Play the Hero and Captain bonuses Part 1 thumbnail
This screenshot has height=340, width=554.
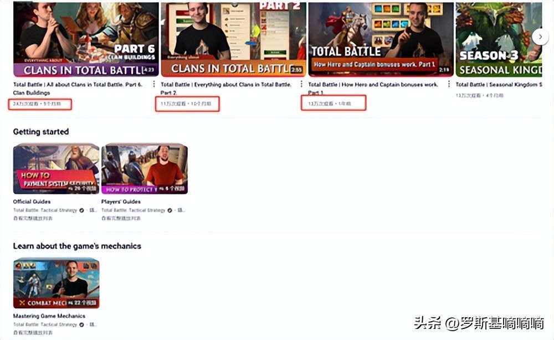point(381,39)
